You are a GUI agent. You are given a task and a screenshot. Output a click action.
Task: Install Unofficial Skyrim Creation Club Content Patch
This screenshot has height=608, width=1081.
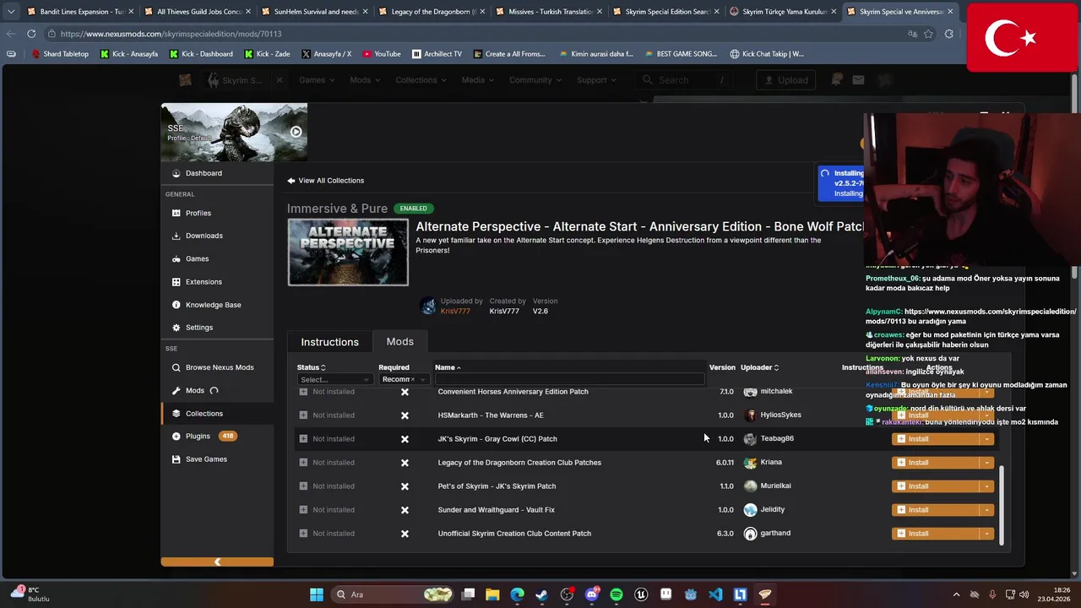936,534
